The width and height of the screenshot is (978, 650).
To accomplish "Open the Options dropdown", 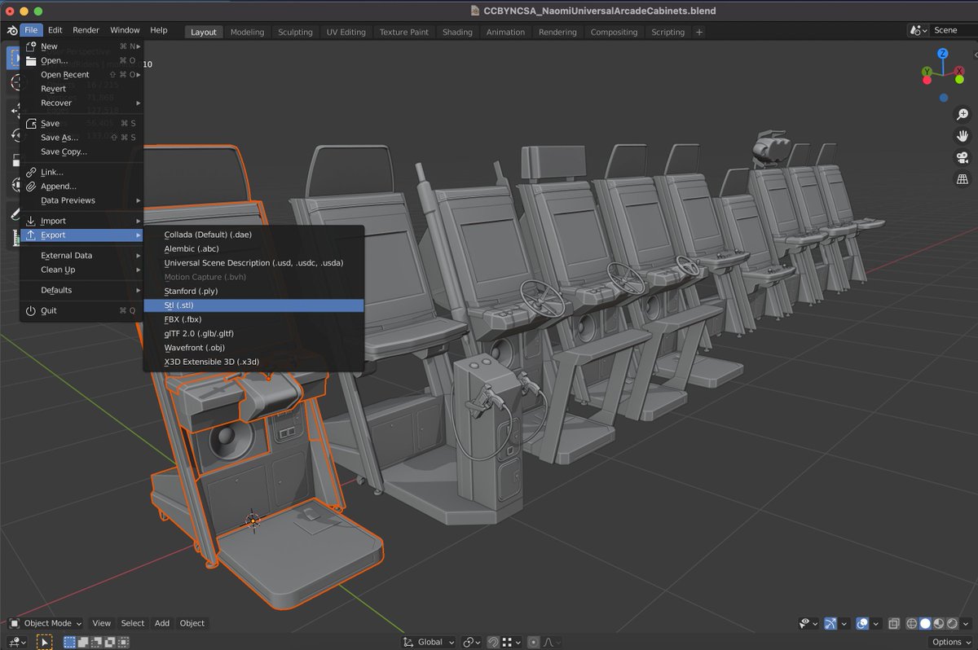I will [x=951, y=642].
